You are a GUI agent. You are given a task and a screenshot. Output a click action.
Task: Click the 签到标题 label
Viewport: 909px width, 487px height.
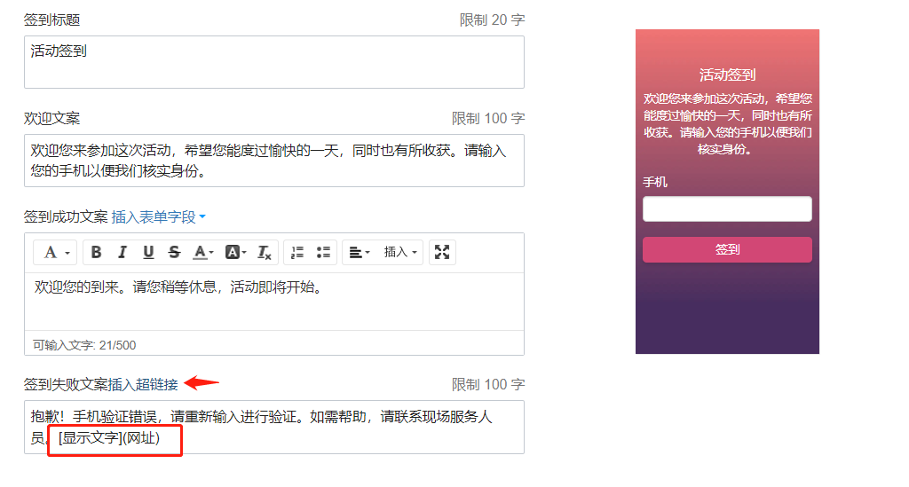(x=51, y=20)
